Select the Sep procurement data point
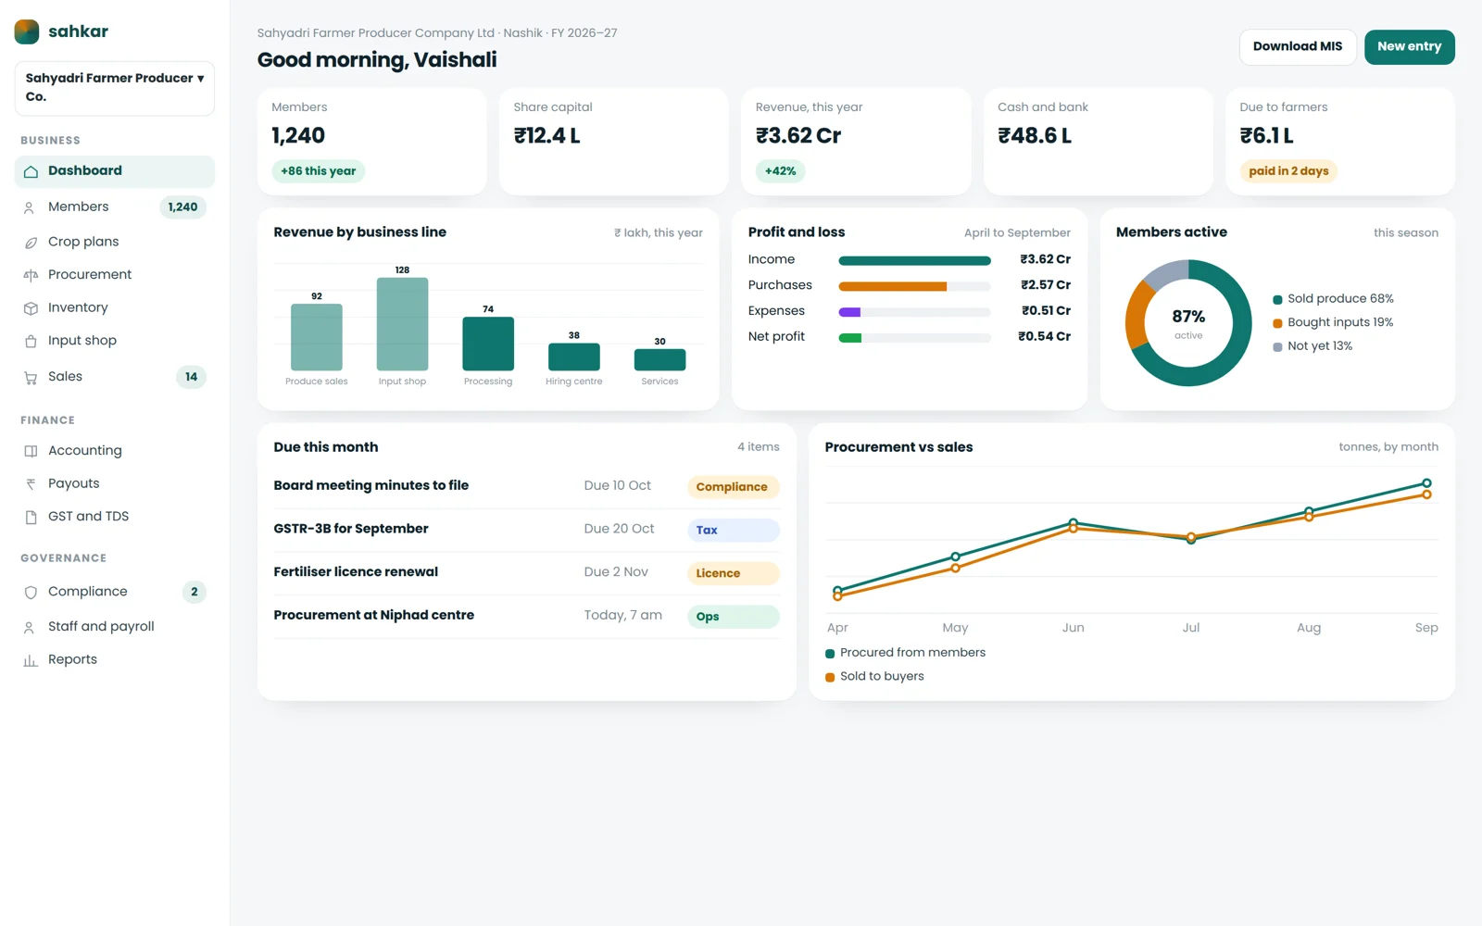Image resolution: width=1482 pixels, height=926 pixels. (x=1426, y=483)
